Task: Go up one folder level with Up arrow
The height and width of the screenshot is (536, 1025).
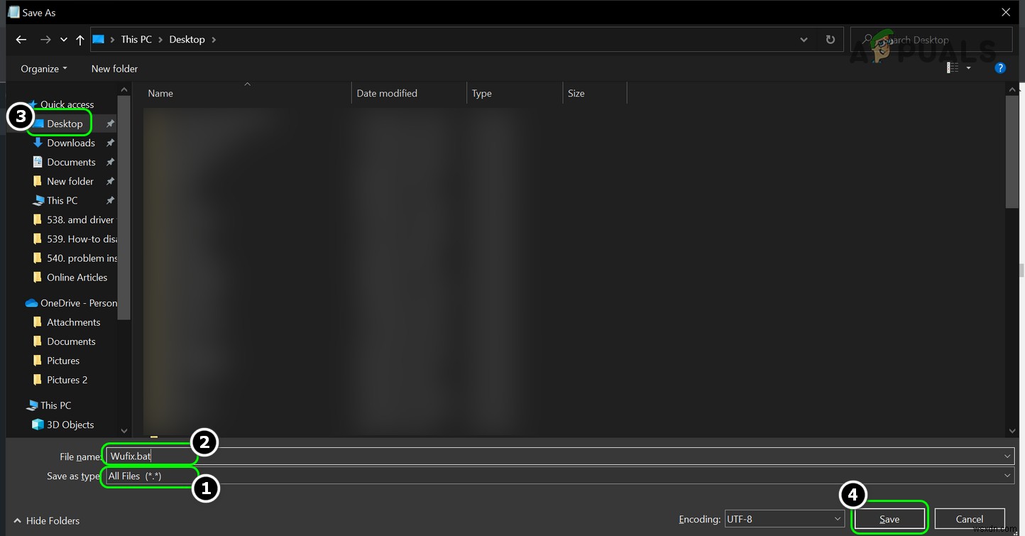Action: [80, 40]
